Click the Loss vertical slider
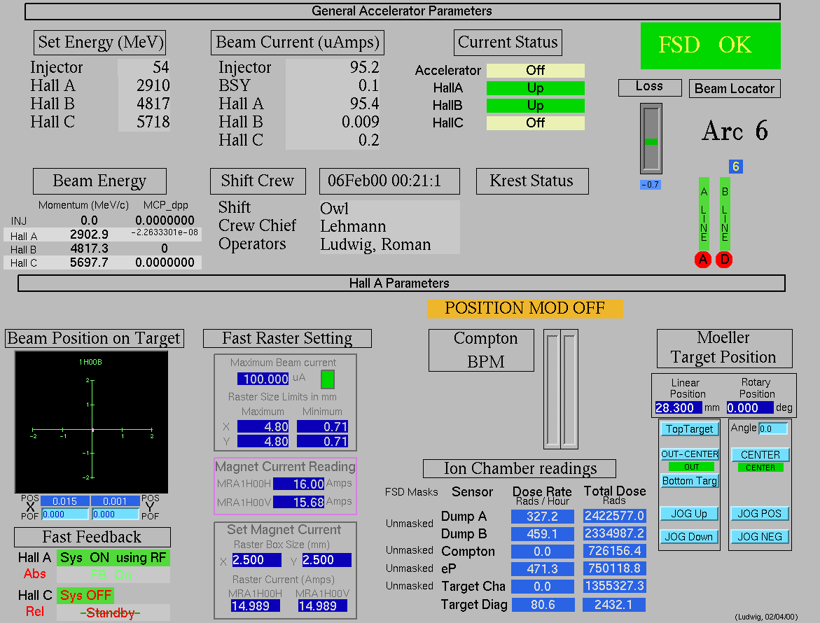This screenshot has height=623, width=820. click(x=651, y=139)
